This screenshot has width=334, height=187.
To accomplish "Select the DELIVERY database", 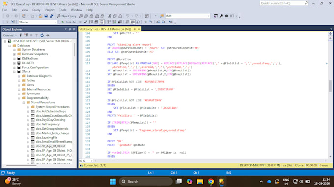I will click(28, 63).
